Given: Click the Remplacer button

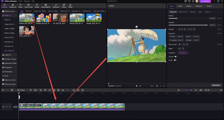Looking at the screenshot, I should 183,53.
